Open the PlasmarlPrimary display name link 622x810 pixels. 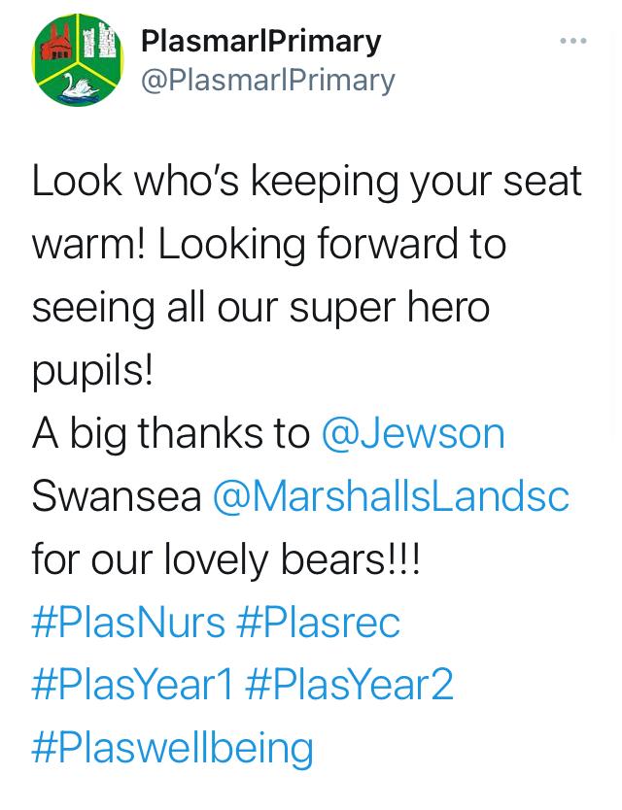[x=260, y=41]
